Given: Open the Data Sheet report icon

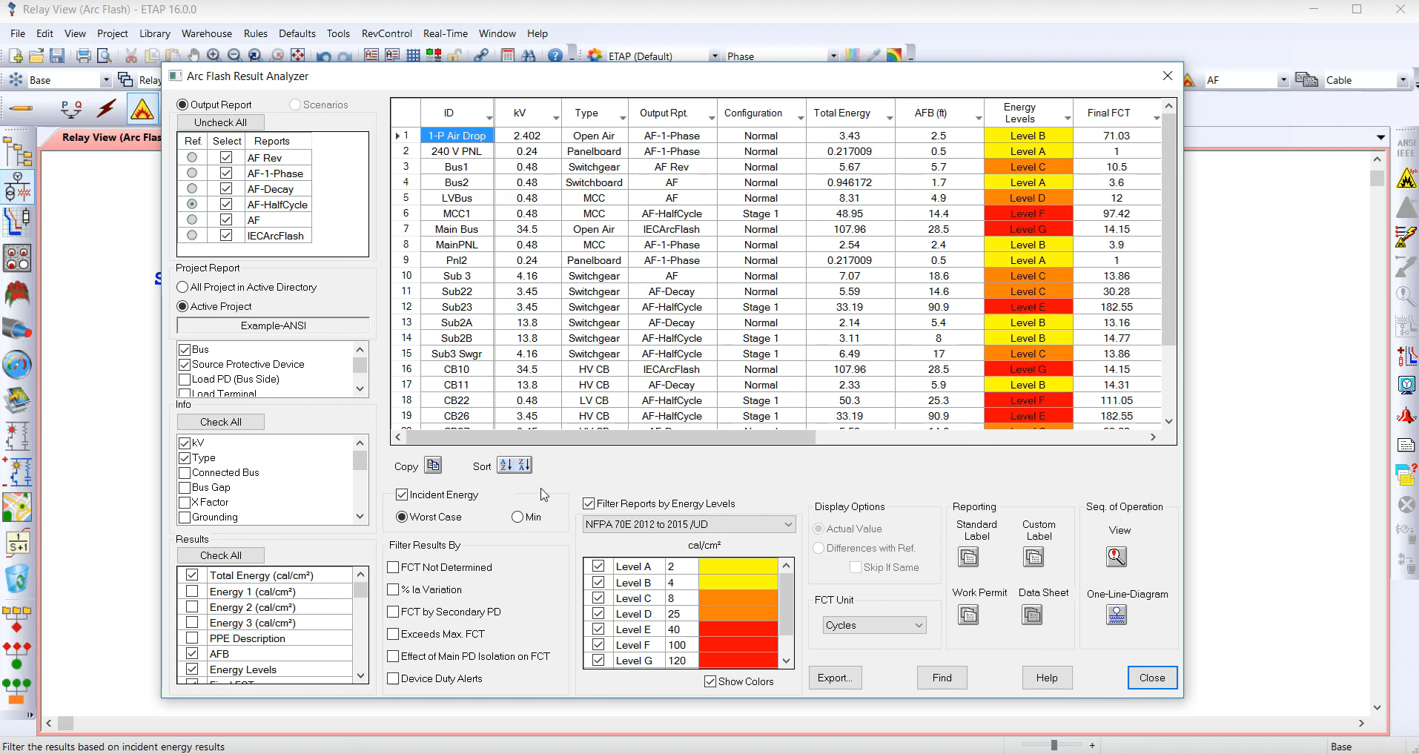Looking at the screenshot, I should click(x=1032, y=615).
